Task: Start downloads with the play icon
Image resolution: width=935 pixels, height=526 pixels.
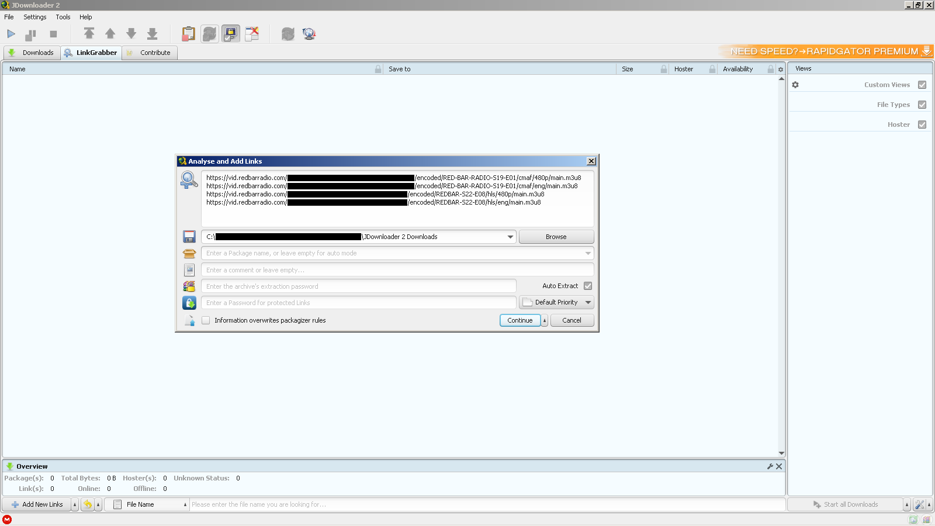Action: tap(11, 34)
